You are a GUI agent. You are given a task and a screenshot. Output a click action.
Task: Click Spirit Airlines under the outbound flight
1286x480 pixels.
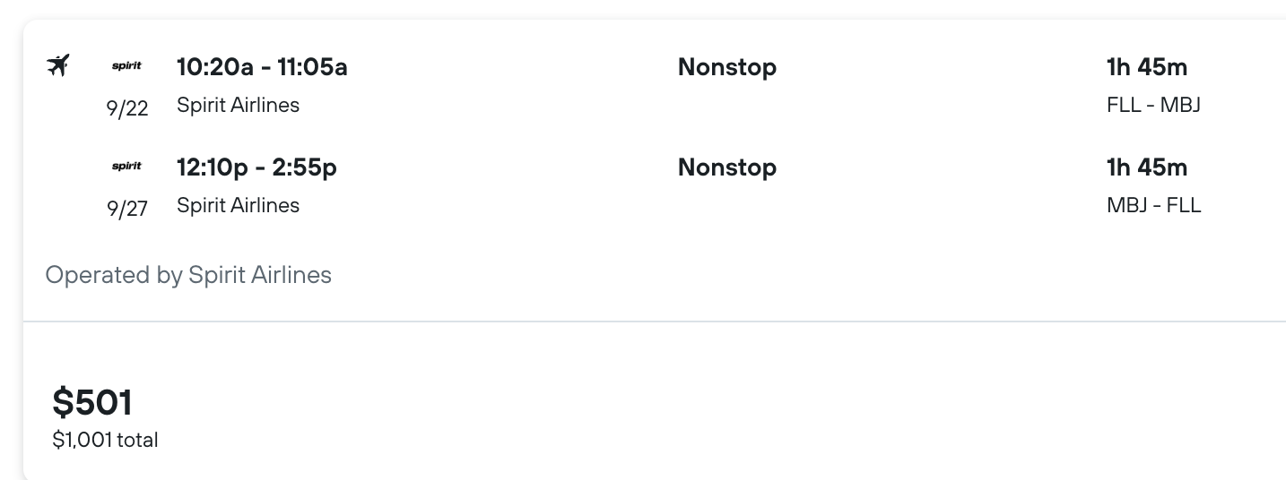pyautogui.click(x=238, y=105)
